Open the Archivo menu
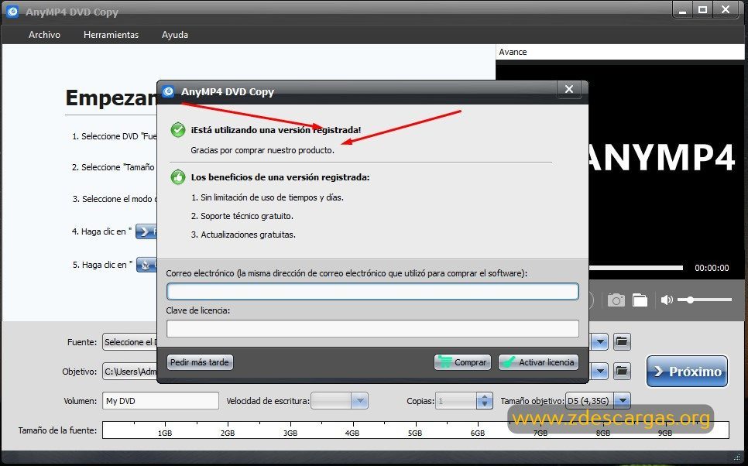The width and height of the screenshot is (748, 466). click(x=44, y=35)
